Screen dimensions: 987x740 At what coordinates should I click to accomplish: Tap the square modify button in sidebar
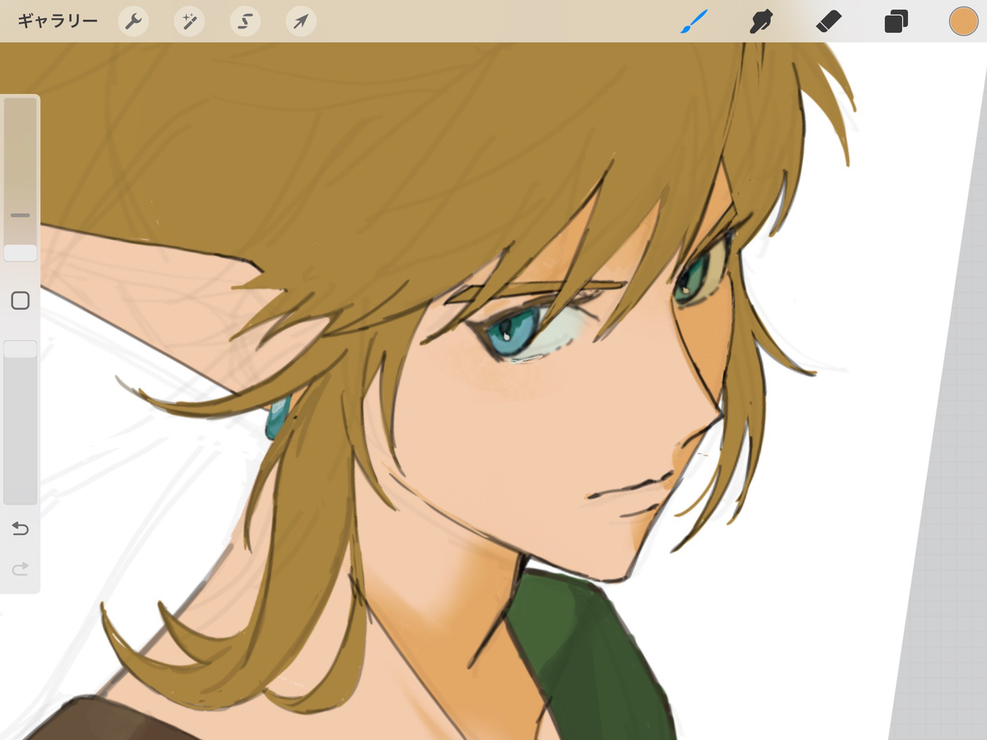point(21,301)
